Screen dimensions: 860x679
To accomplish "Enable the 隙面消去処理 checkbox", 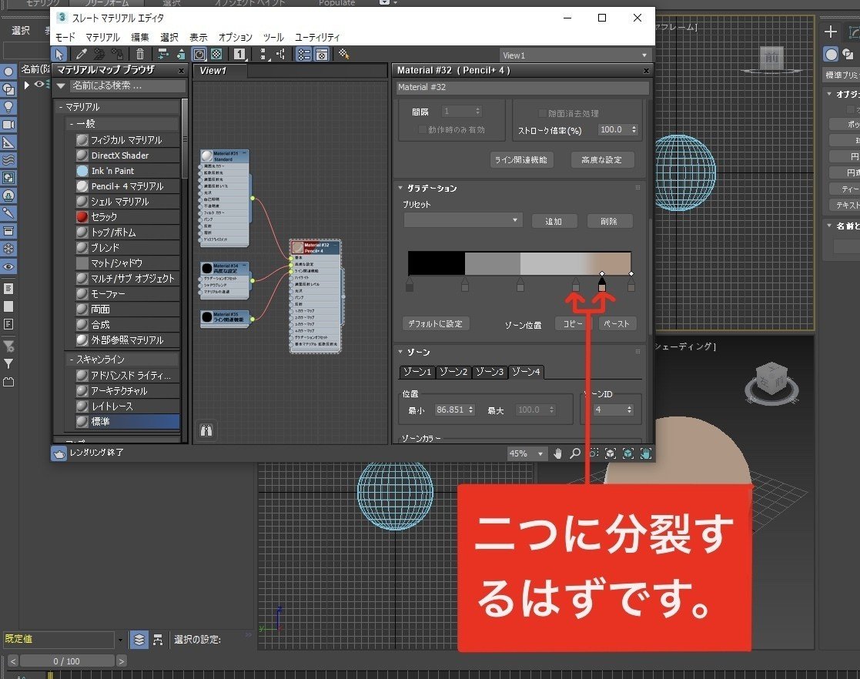I will click(x=543, y=113).
